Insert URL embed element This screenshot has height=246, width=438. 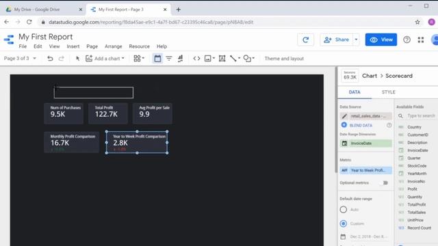(x=196, y=58)
